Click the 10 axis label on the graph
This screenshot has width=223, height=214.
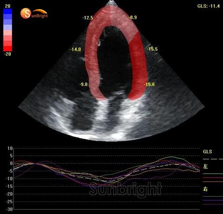10,148
